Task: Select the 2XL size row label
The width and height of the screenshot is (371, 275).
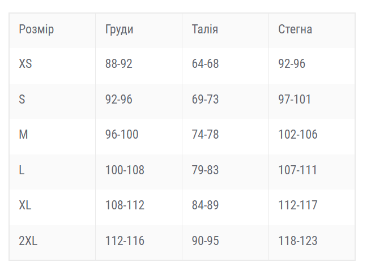Action: pos(28,240)
